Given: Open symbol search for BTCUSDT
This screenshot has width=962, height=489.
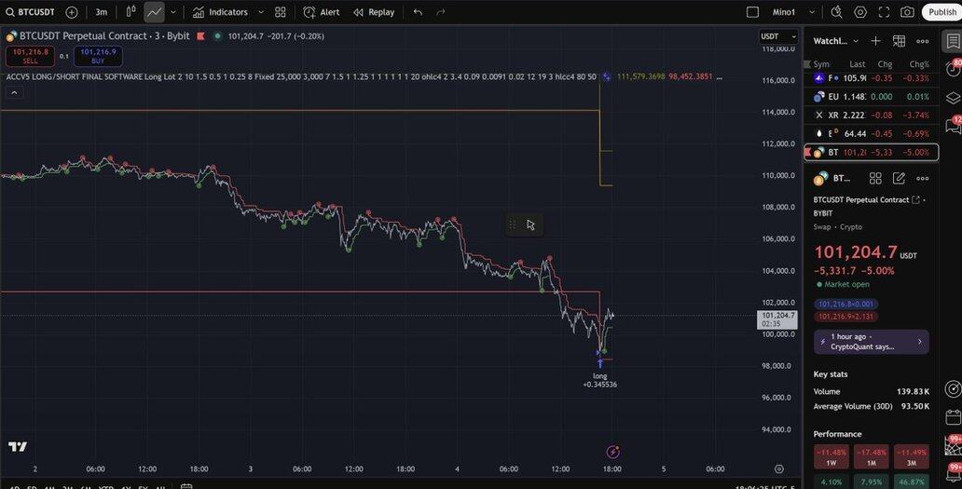Looking at the screenshot, I should click(x=30, y=12).
